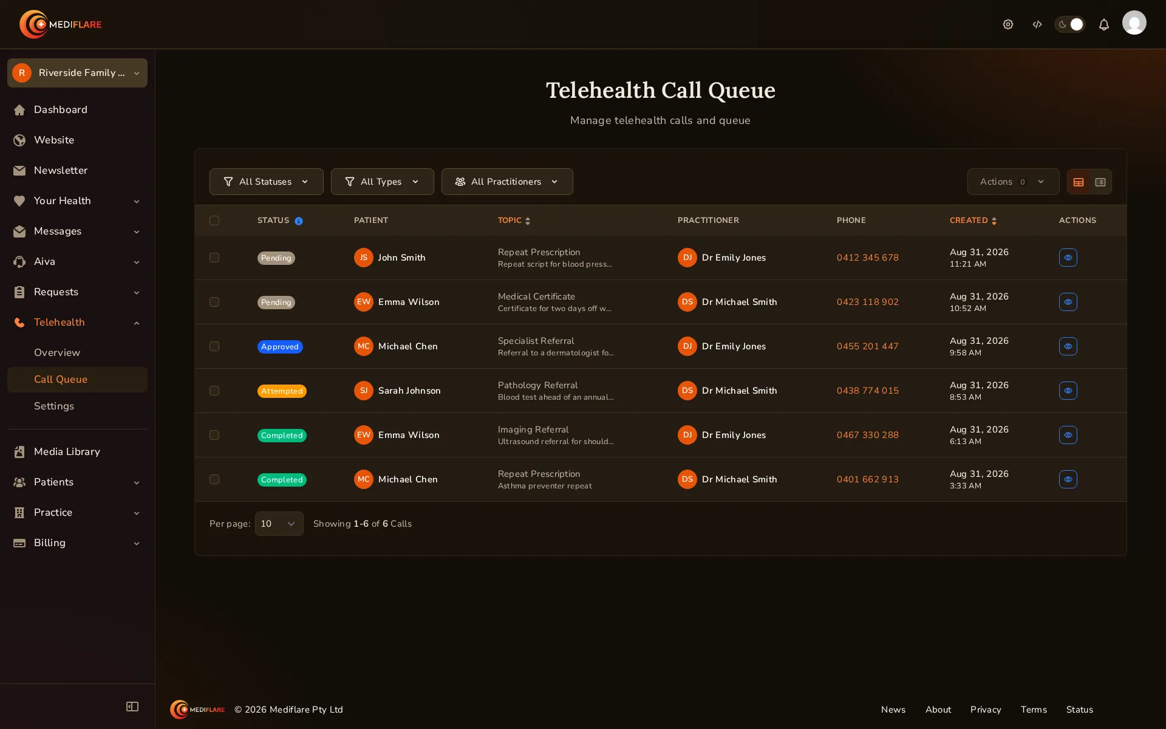Open Telehealth Settings submenu item
Viewport: 1166px width, 729px height.
click(77, 406)
